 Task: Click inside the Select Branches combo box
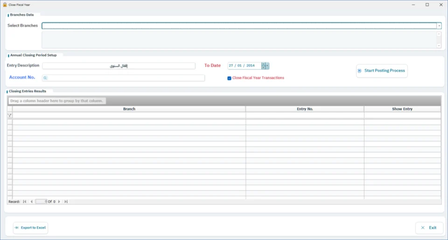pyautogui.click(x=239, y=26)
